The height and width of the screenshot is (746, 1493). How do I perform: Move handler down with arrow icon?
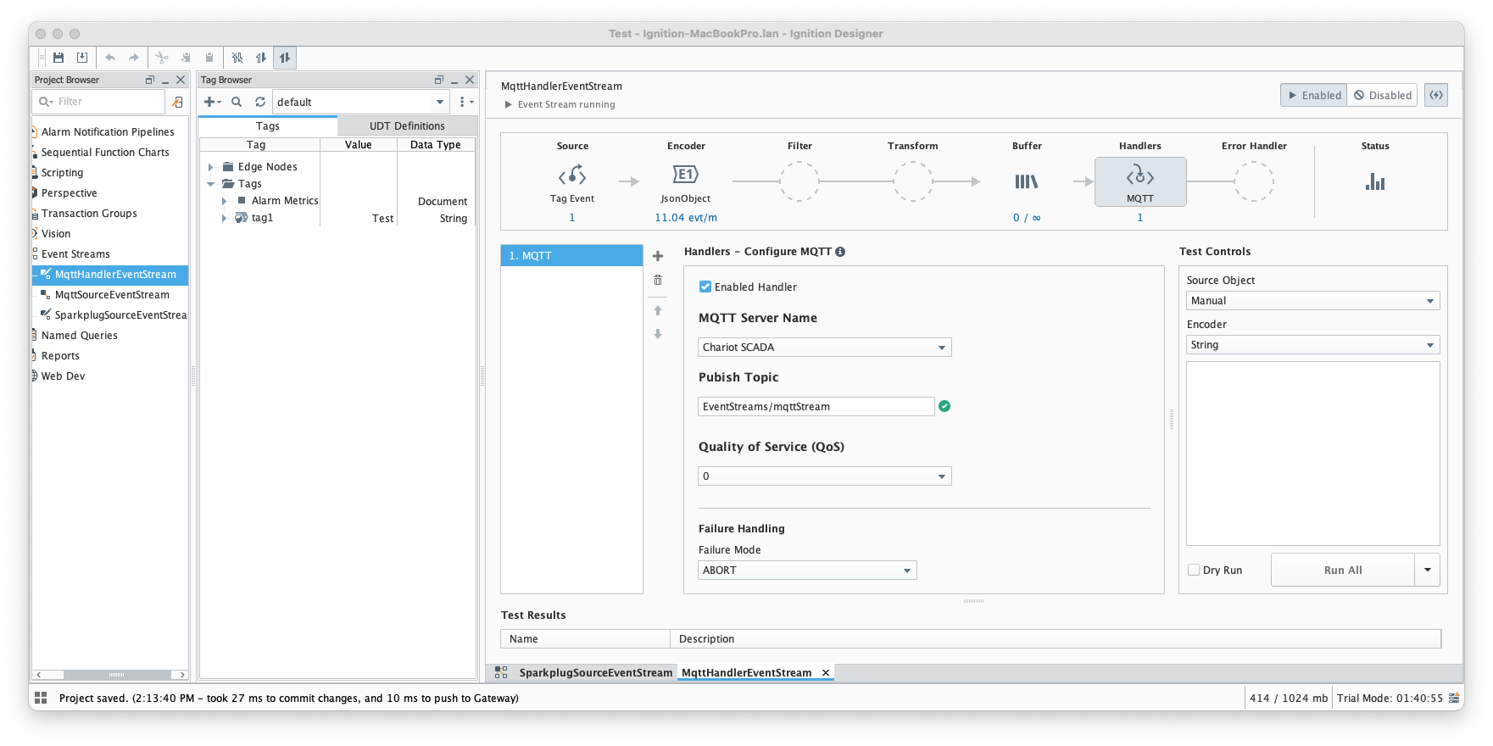(658, 334)
